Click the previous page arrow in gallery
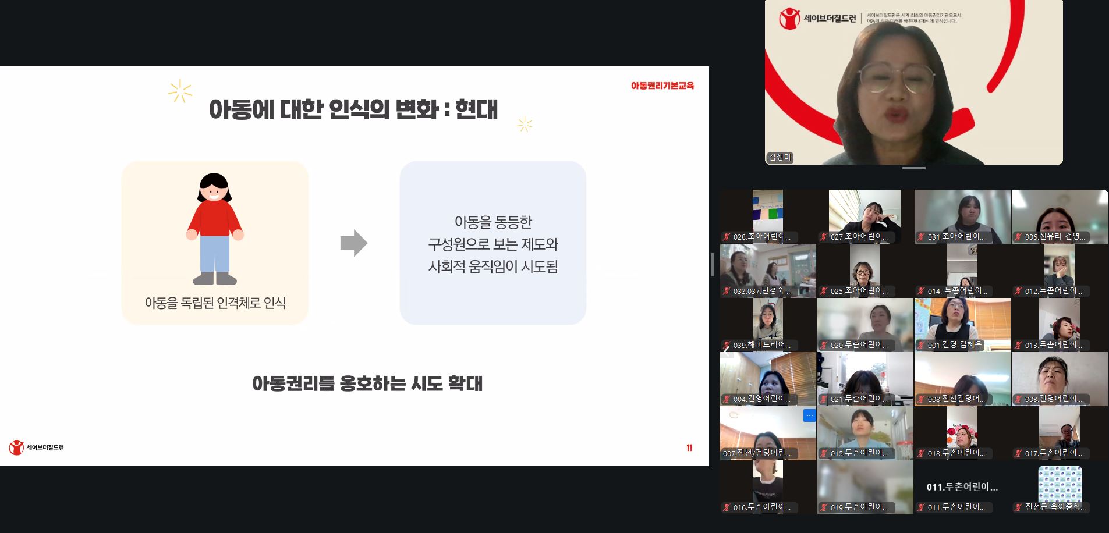Screen dimensions: 1109x533 (726, 350)
